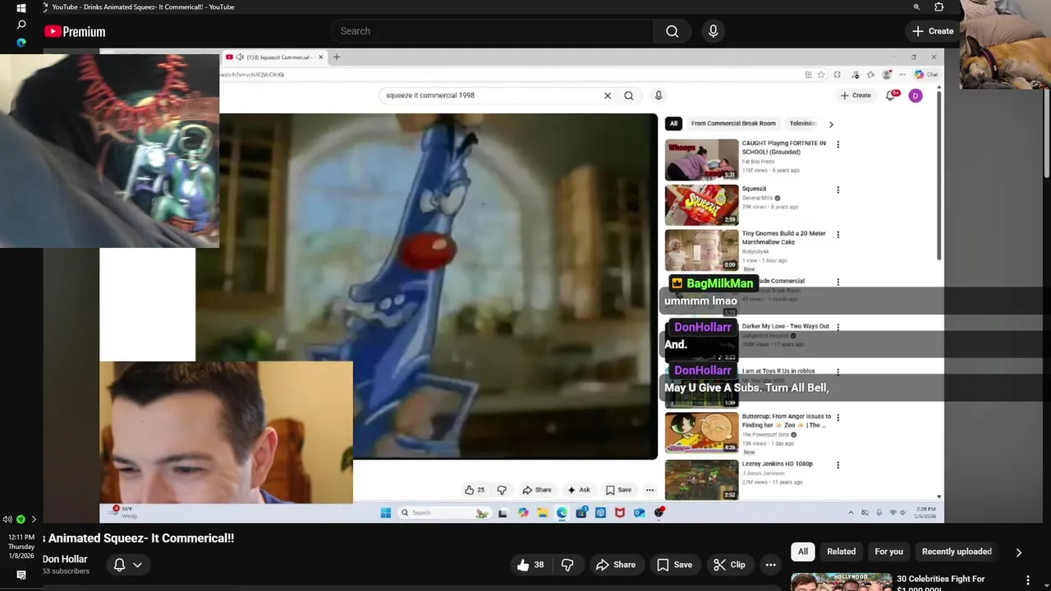Click the browser zoom magnifier icon at top

[x=916, y=7]
